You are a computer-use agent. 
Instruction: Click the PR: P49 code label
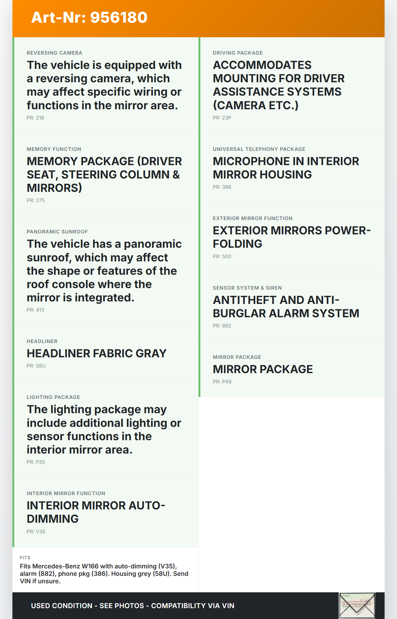[x=222, y=382]
